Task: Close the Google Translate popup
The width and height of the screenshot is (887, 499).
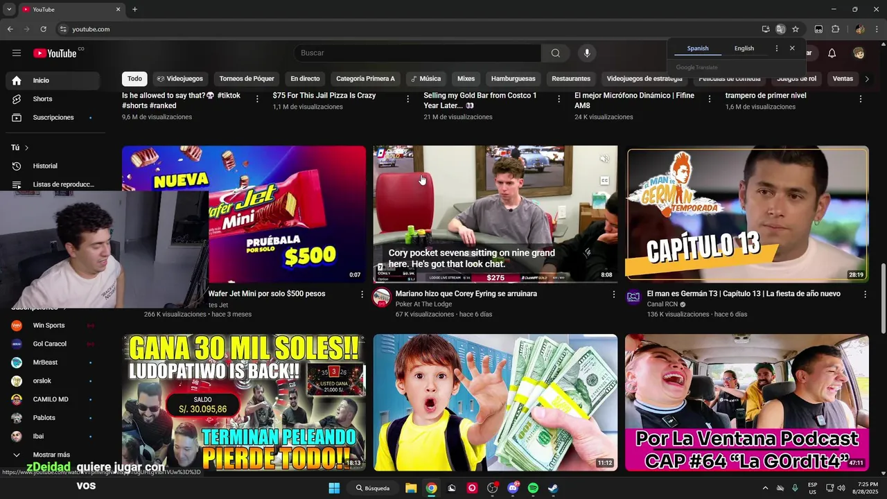Action: (792, 49)
